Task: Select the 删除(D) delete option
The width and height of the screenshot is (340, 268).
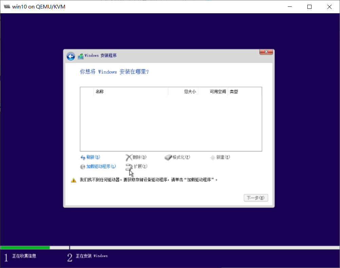Action: pos(139,157)
